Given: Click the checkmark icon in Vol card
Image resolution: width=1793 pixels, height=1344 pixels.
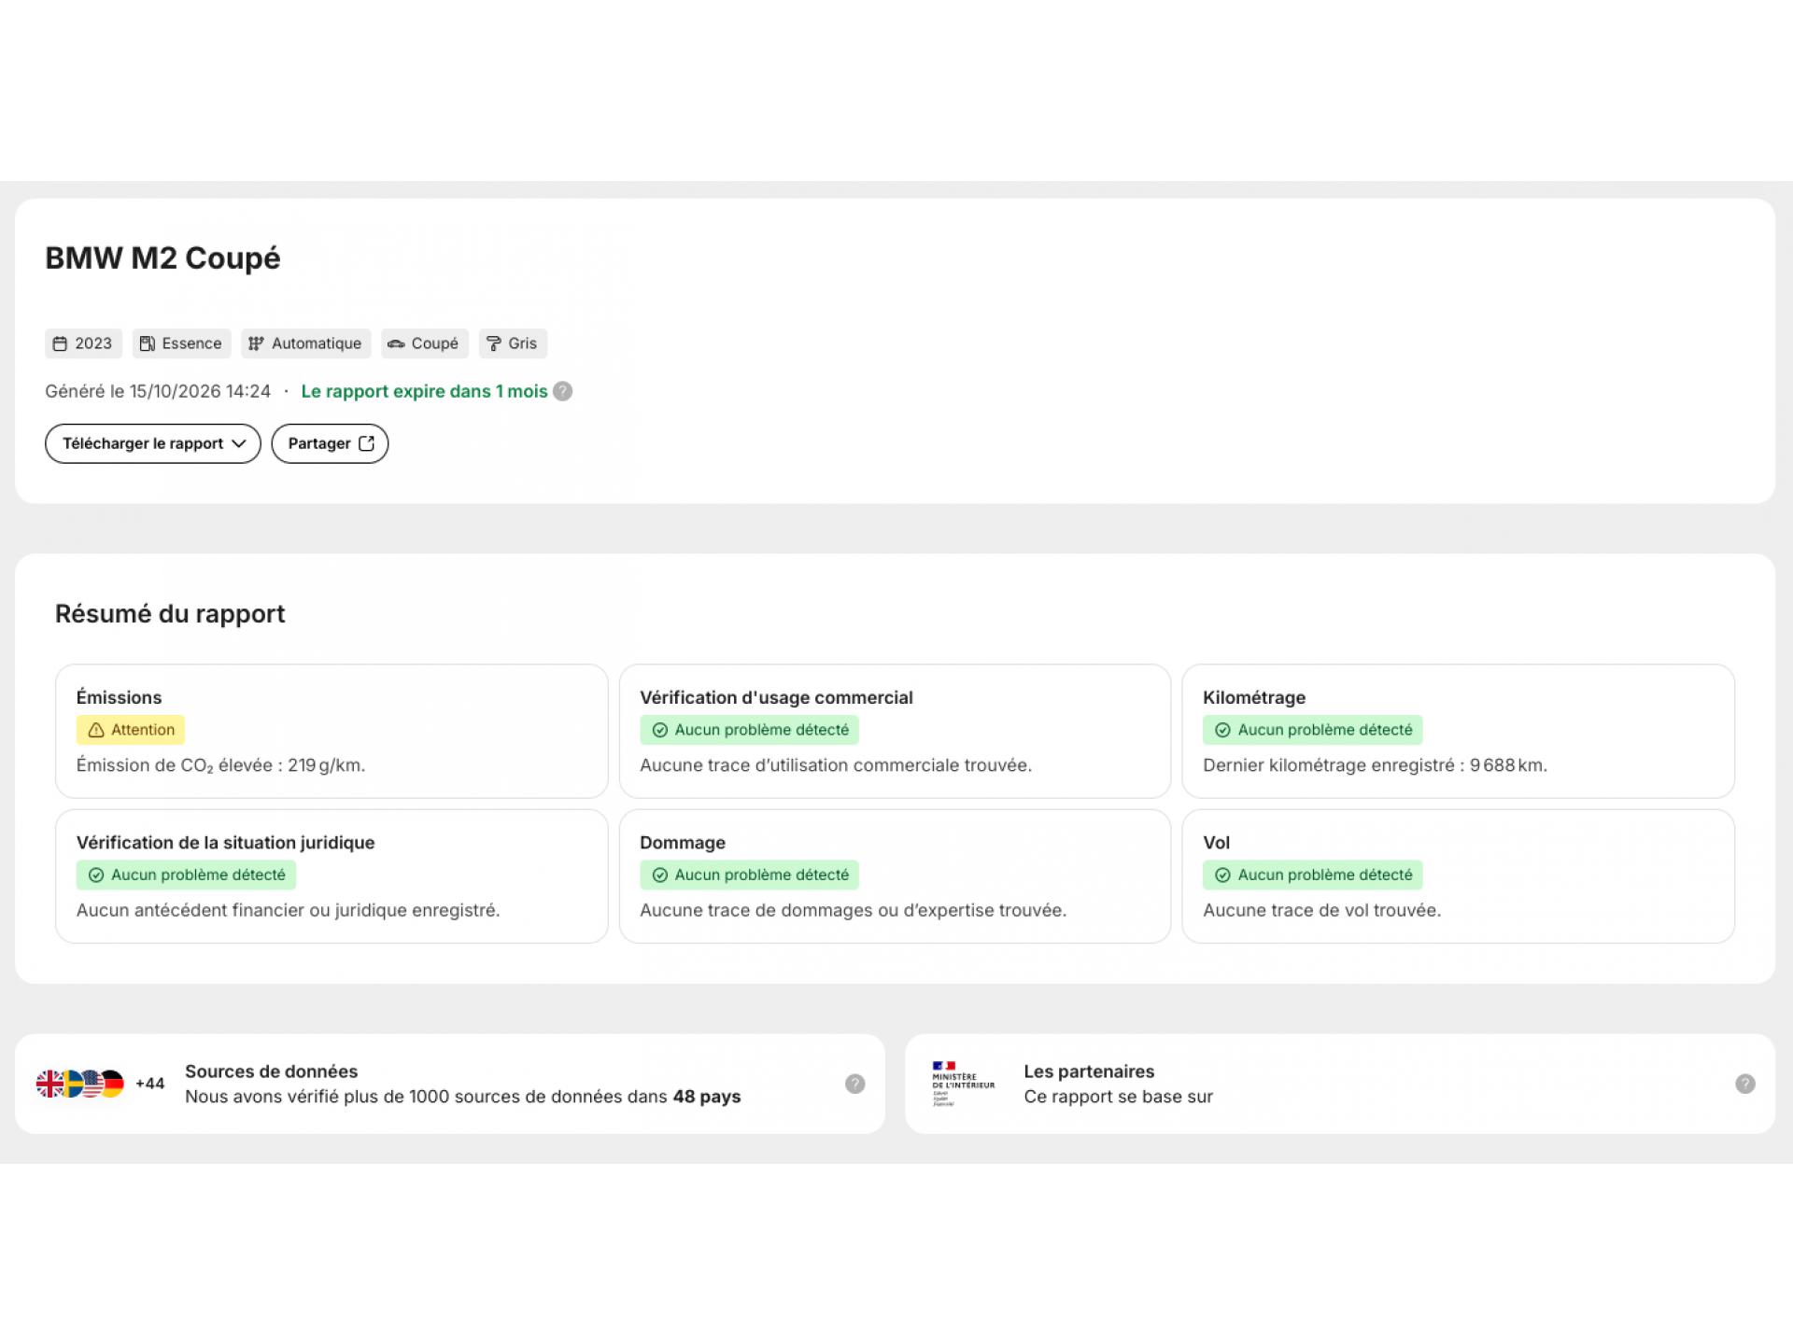Looking at the screenshot, I should [1223, 875].
